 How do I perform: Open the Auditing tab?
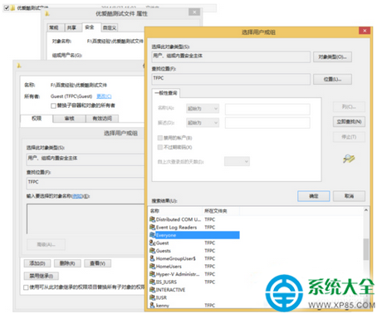pos(69,119)
